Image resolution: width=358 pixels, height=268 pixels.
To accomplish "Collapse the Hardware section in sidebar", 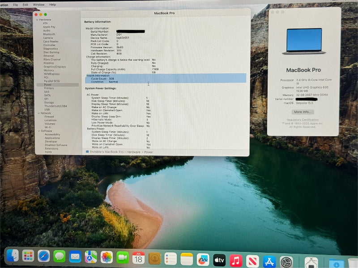I will 38,20.
